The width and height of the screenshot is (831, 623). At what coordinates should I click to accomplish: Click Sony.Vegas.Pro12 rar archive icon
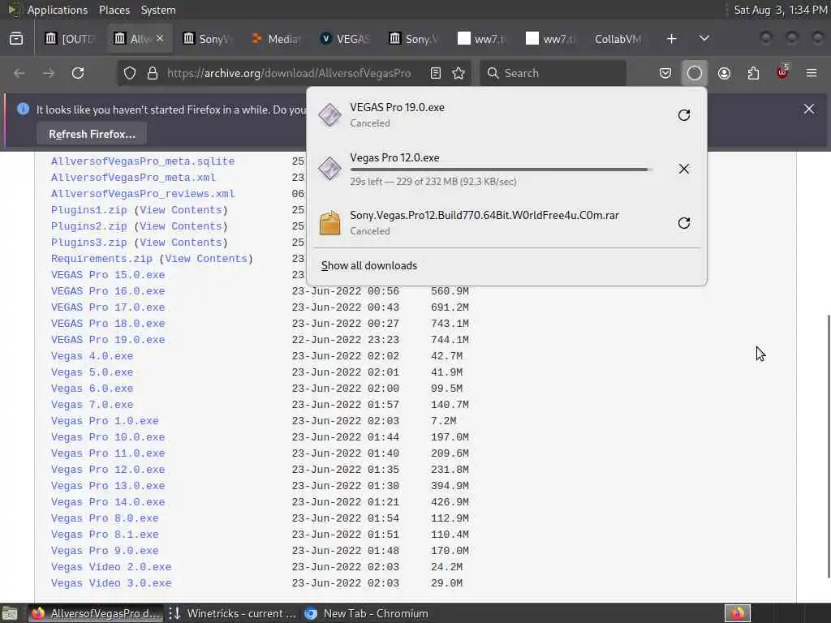[329, 223]
